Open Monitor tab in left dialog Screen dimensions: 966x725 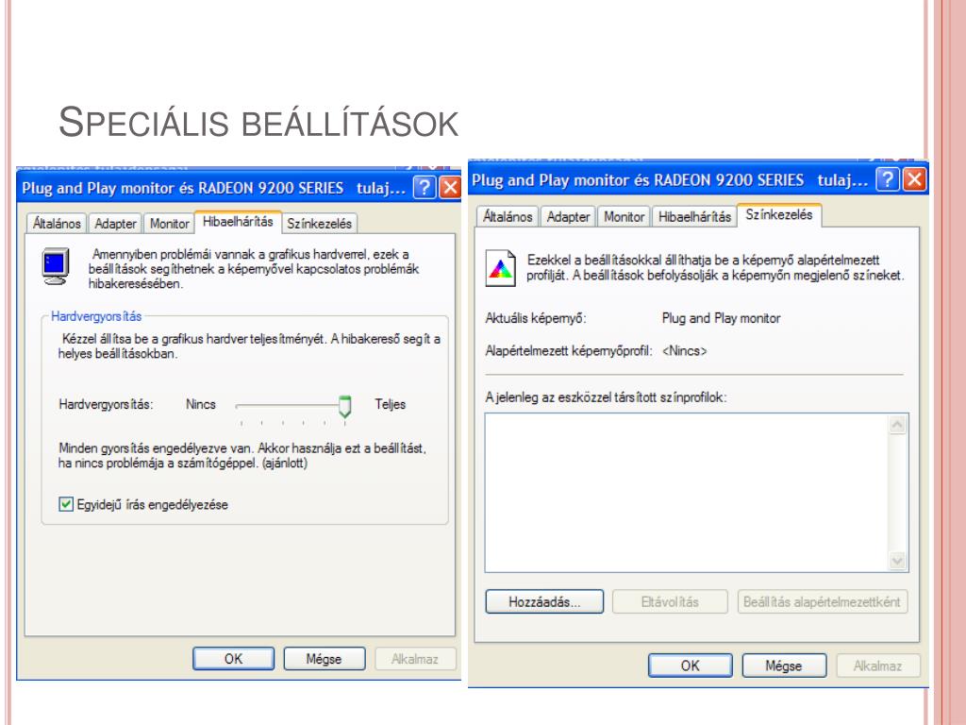click(170, 223)
